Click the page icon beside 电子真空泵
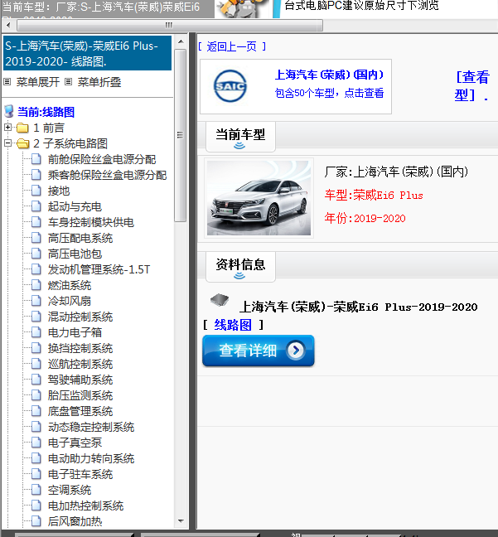The image size is (498, 537). pos(36,443)
